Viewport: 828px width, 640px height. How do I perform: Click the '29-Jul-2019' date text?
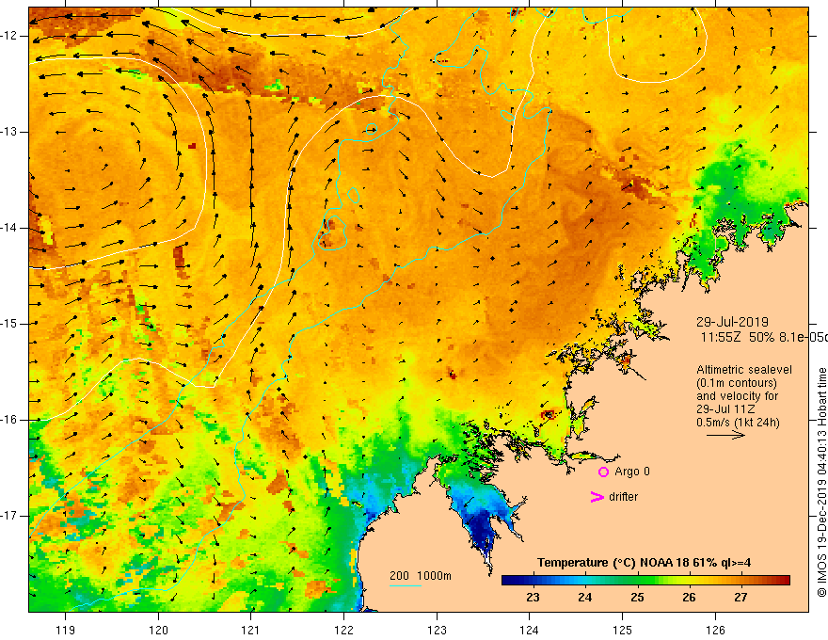(732, 322)
